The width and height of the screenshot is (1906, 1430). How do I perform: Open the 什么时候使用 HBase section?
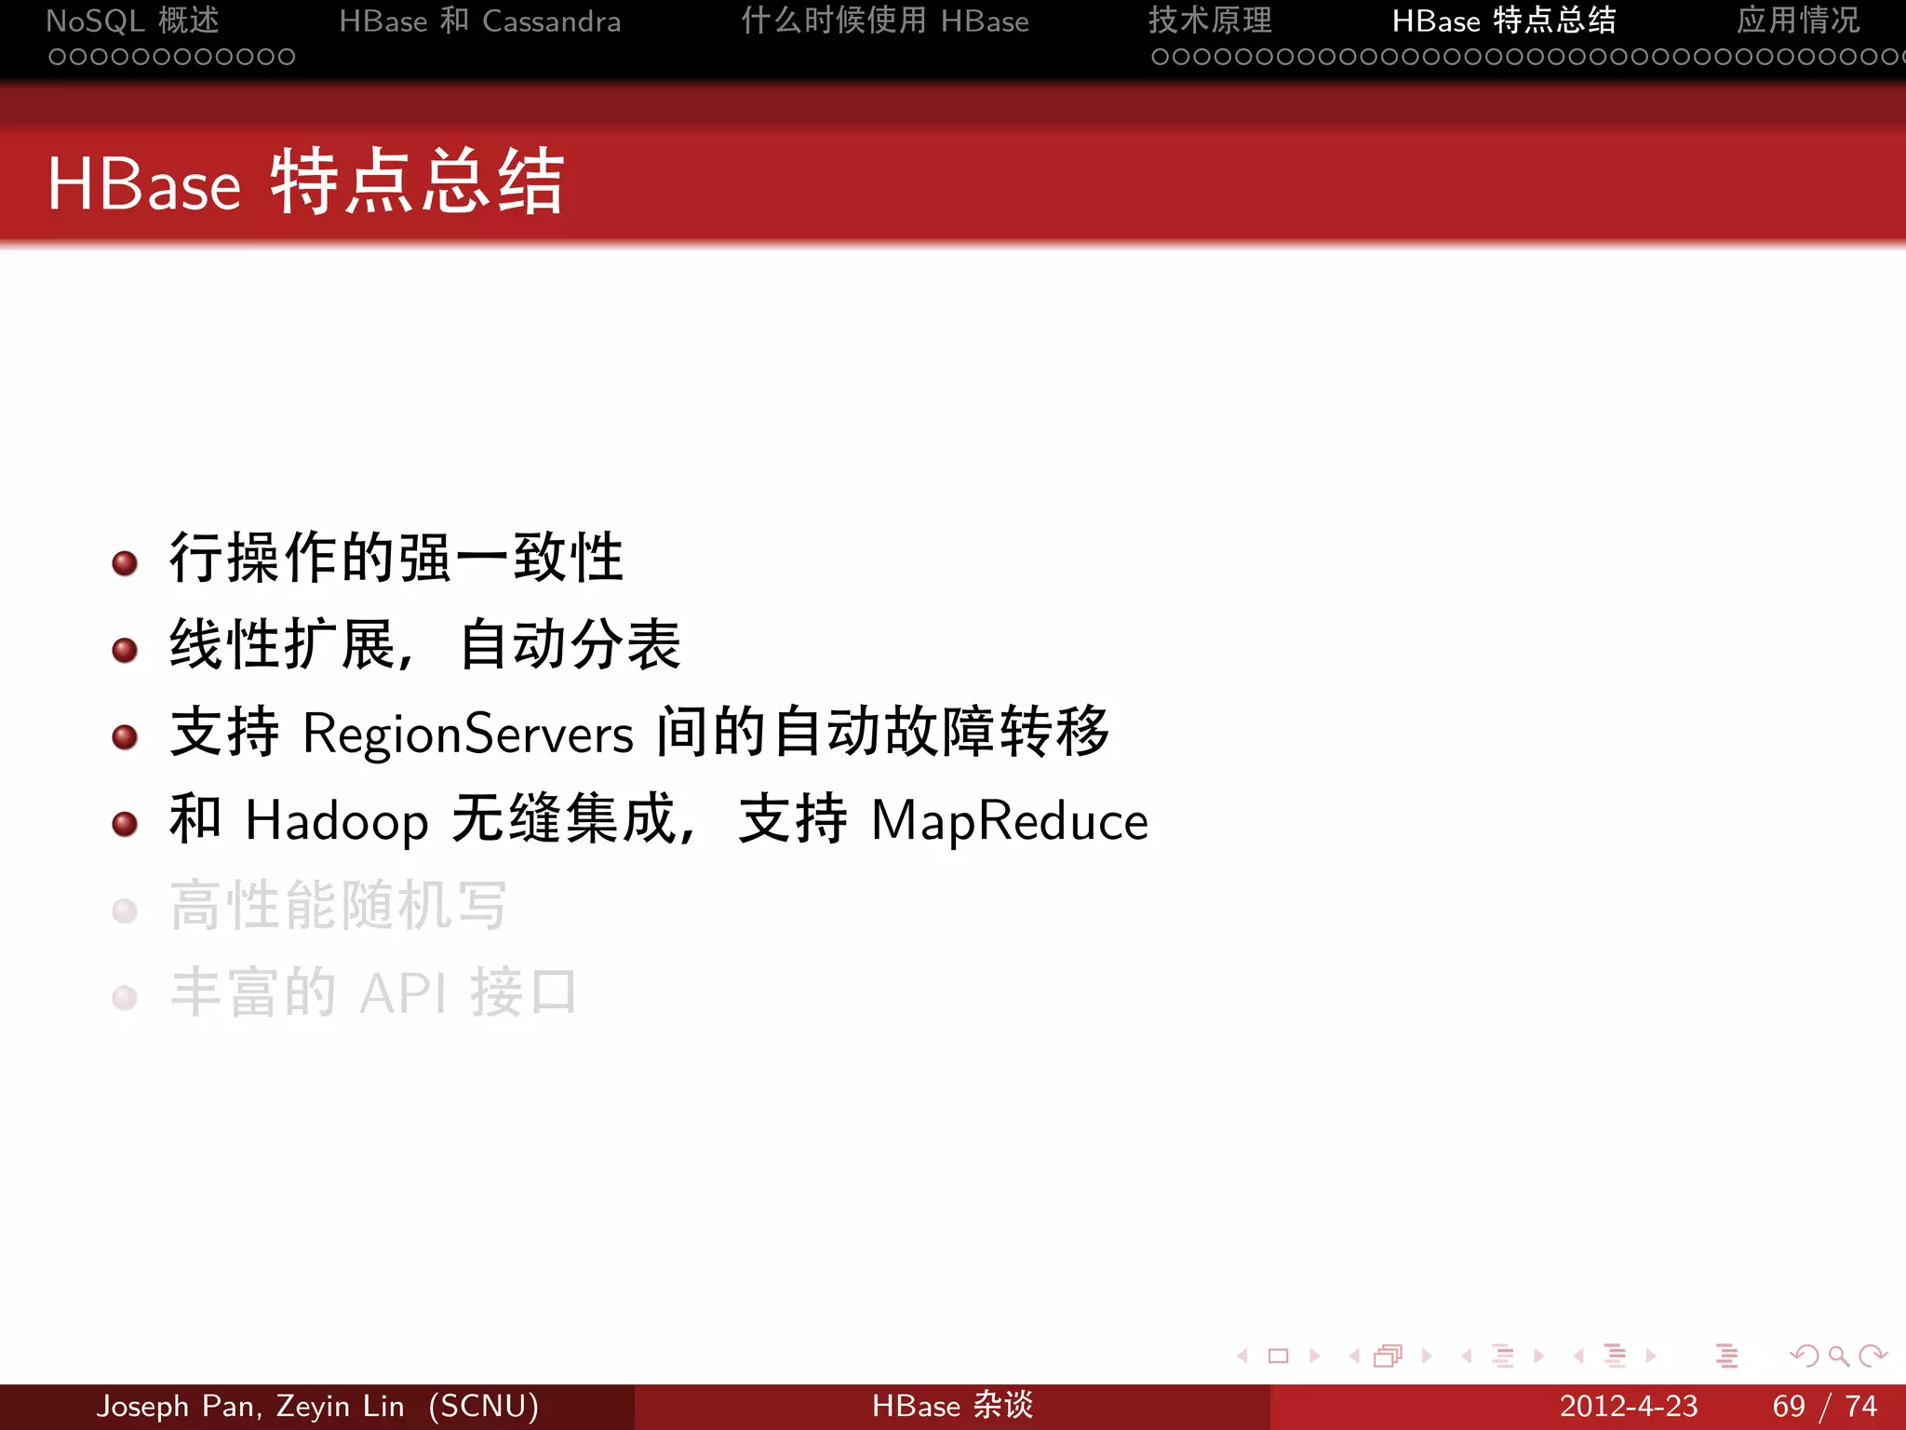[x=885, y=20]
